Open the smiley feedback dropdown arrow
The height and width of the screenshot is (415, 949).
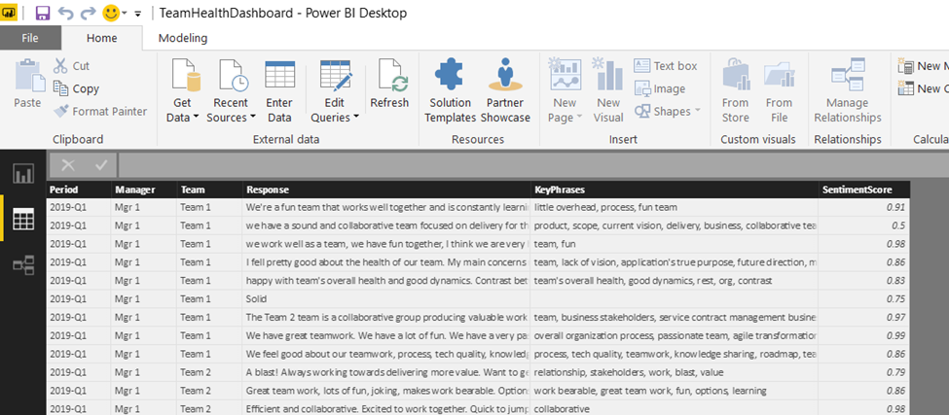click(x=124, y=14)
